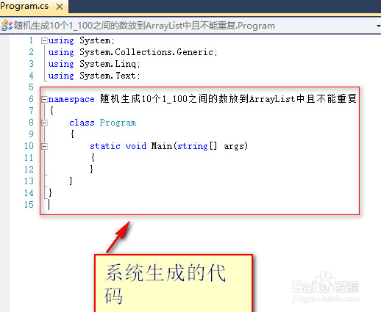The width and height of the screenshot is (381, 312).
Task: Click line number 15 in the gutter
Action: point(29,205)
